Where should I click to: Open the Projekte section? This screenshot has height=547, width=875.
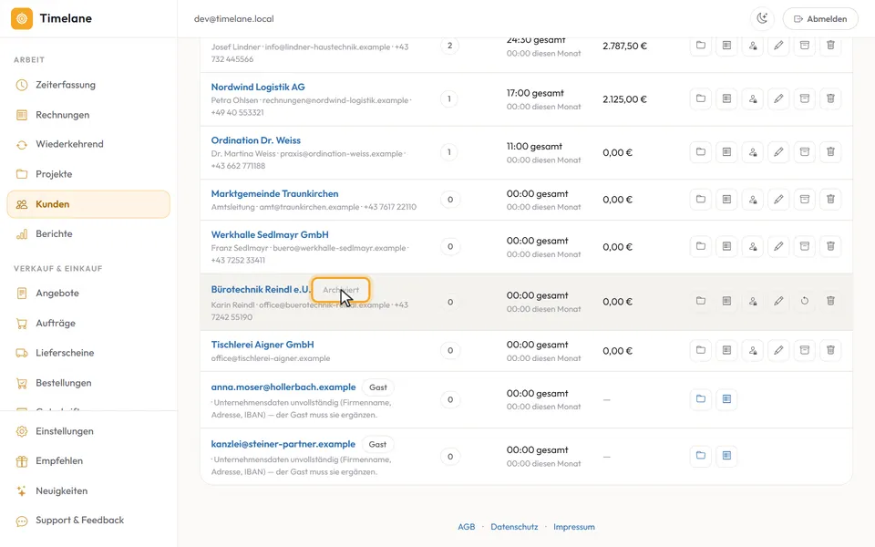88,174
